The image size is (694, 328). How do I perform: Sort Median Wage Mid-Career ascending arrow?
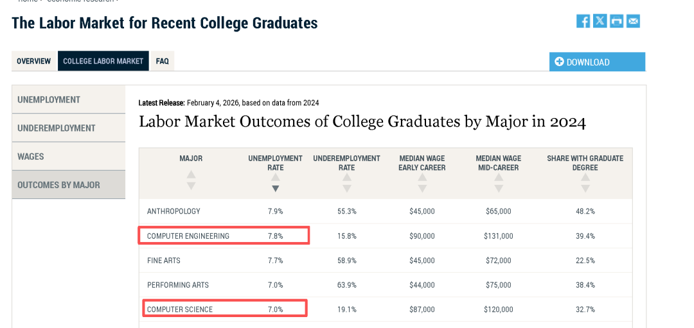(x=499, y=177)
